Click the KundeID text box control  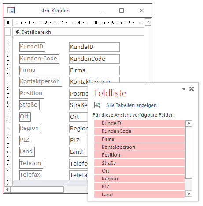(x=94, y=47)
